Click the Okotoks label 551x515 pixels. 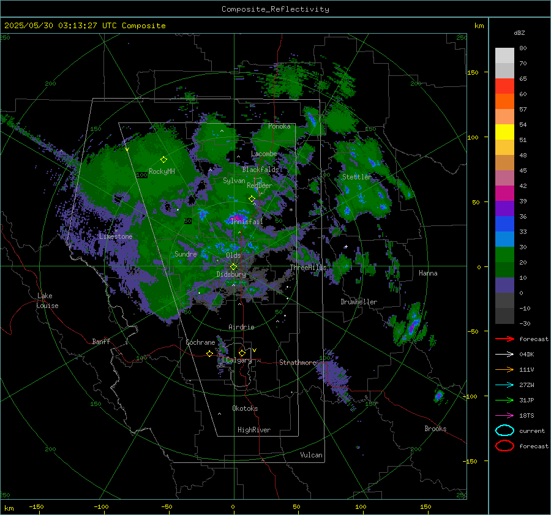point(245,408)
